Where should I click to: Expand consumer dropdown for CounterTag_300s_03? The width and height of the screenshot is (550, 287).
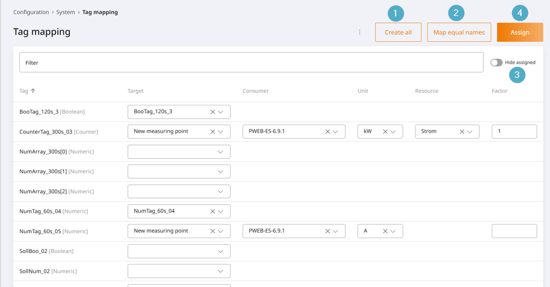tap(335, 132)
